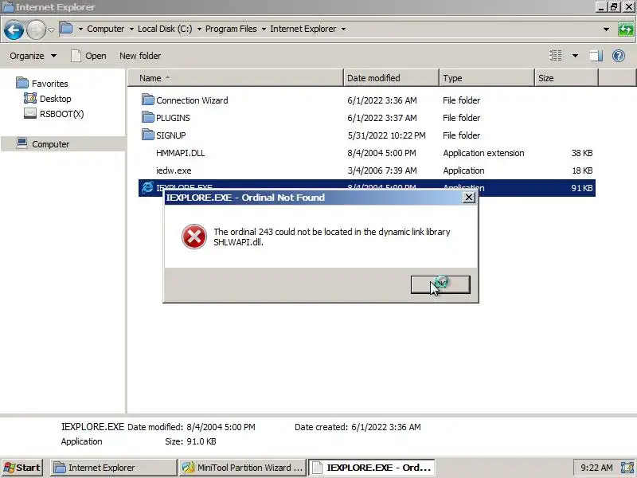Screen dimensions: 637x478
Task: Click the system tray icon beside the clock
Action: tap(627, 468)
